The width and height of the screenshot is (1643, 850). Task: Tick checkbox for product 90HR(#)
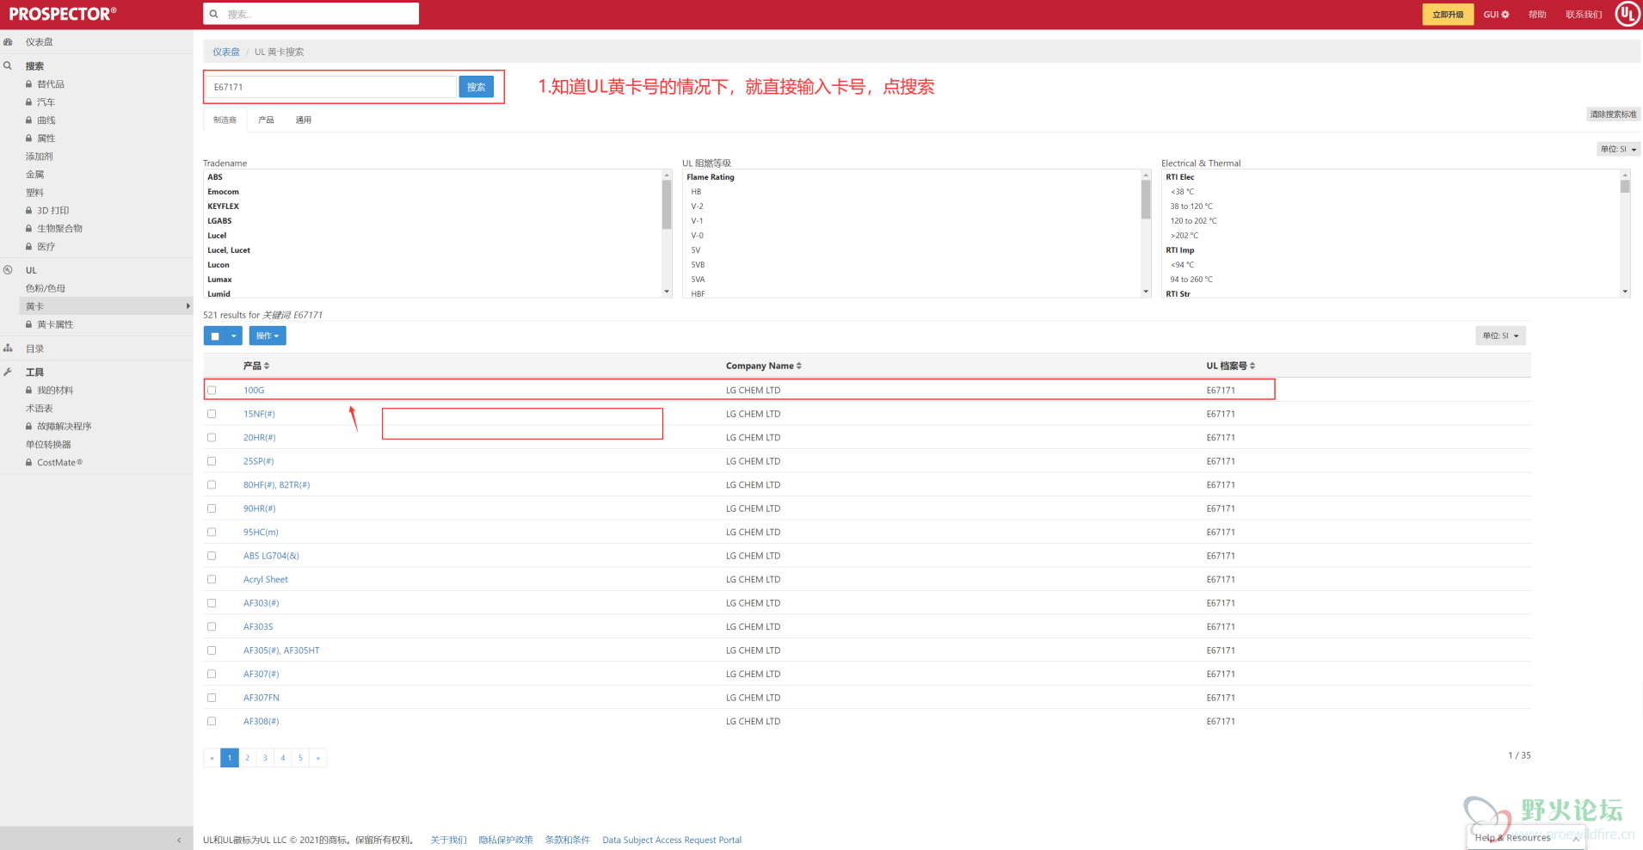tap(212, 508)
